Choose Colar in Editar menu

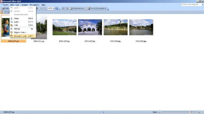pos(23,25)
